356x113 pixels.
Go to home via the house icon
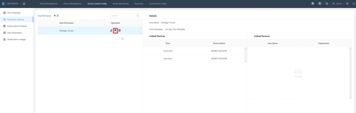(24, 4)
